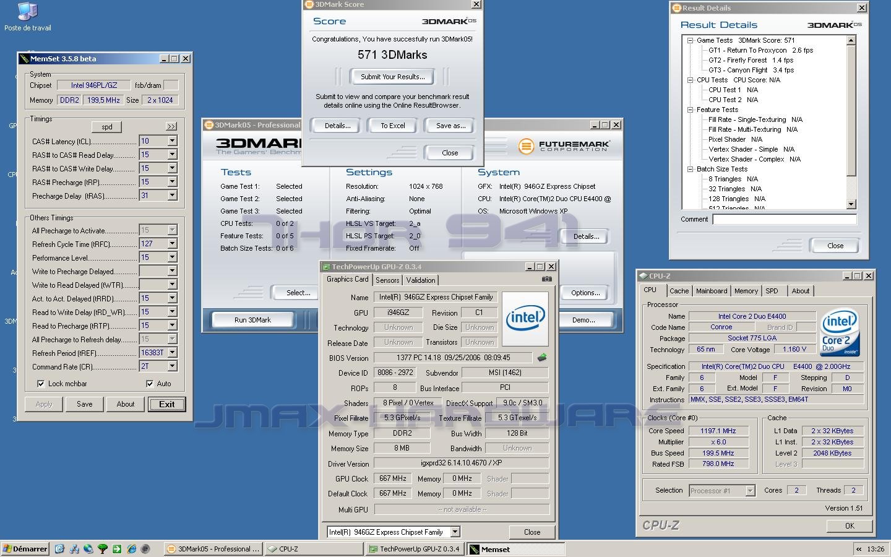Viewport: 891px width, 557px height.
Task: Click the Comment input field in Result Details
Action: tap(785, 219)
